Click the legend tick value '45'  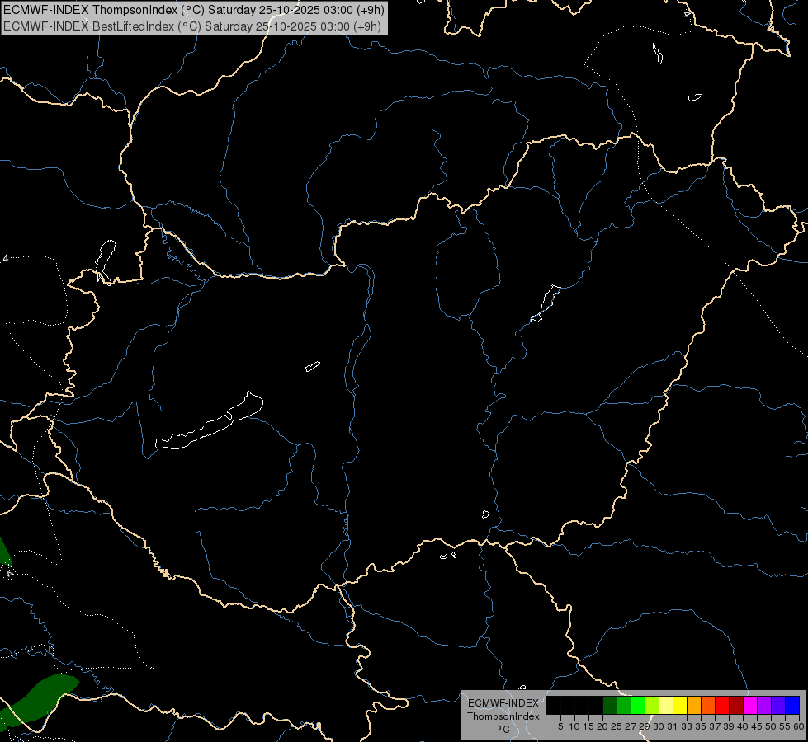[757, 726]
